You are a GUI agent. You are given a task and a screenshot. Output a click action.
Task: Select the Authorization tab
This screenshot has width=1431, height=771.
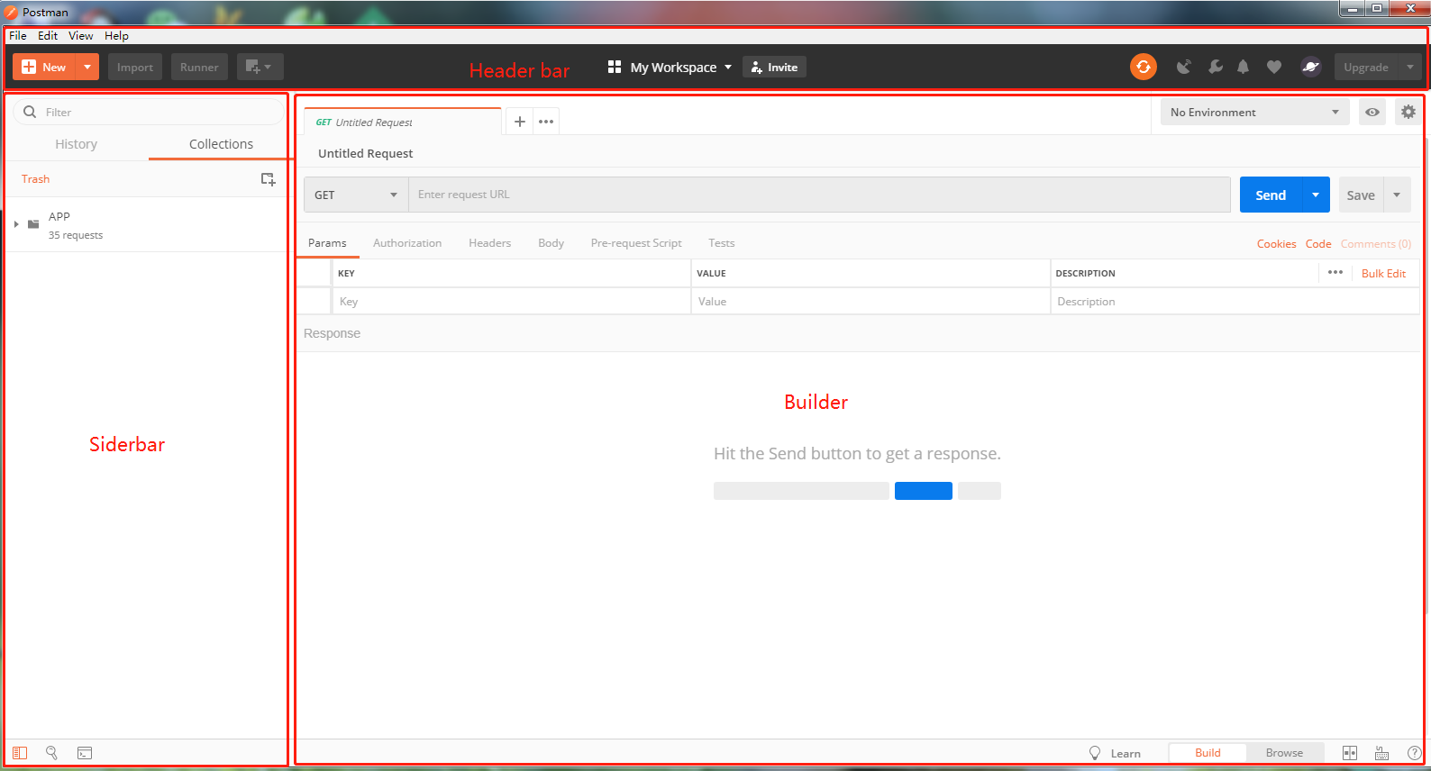[x=407, y=243]
